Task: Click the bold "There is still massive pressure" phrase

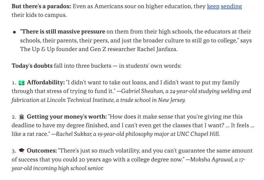Action: pos(63,32)
